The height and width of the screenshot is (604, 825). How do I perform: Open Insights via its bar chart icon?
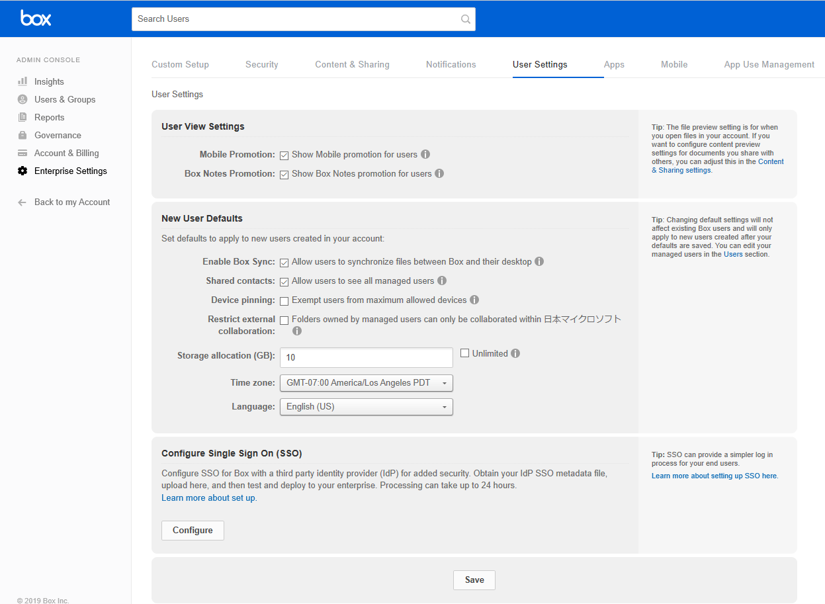(22, 81)
